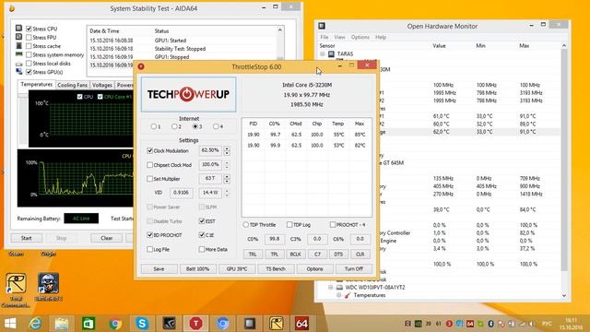
Task: Enable Stress cache checkbox
Action: click(29, 46)
